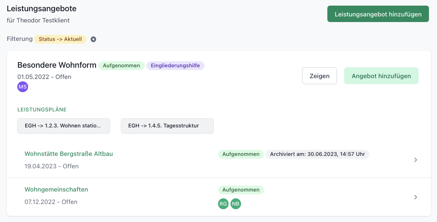Click the Aufgenommen badge in the Wohngemeinschaften row
The height and width of the screenshot is (222, 437).
pos(241,190)
